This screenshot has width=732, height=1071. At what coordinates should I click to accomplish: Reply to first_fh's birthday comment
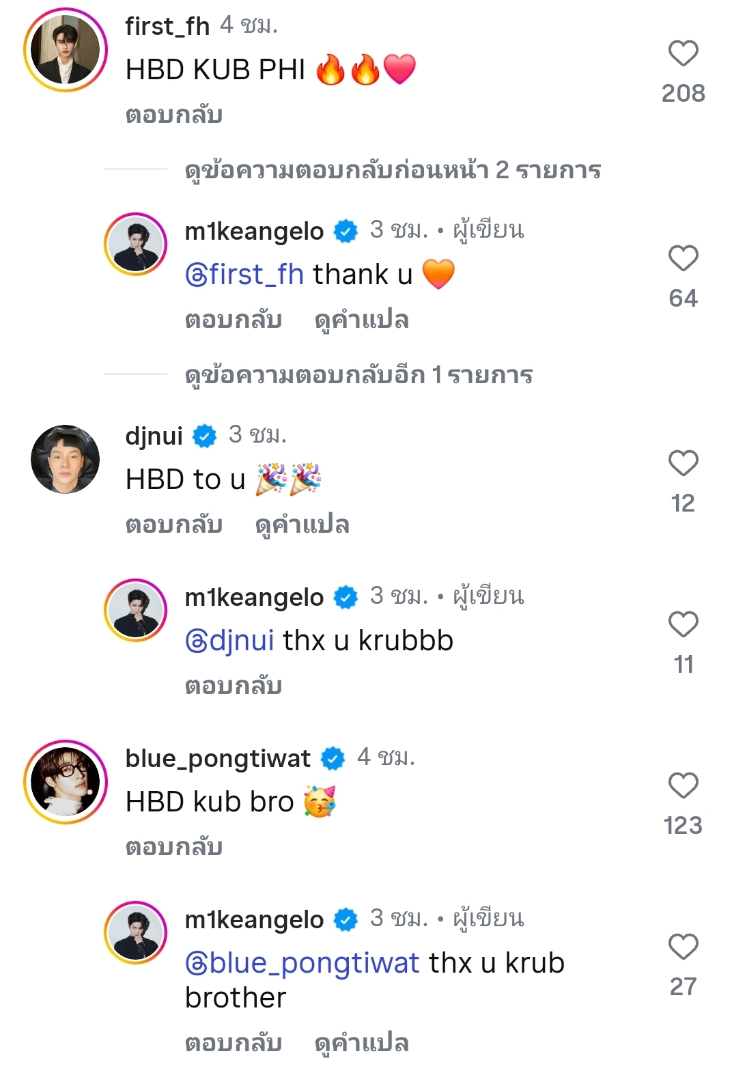[x=174, y=115]
